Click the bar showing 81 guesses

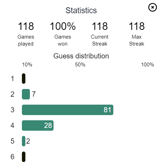[67, 110]
